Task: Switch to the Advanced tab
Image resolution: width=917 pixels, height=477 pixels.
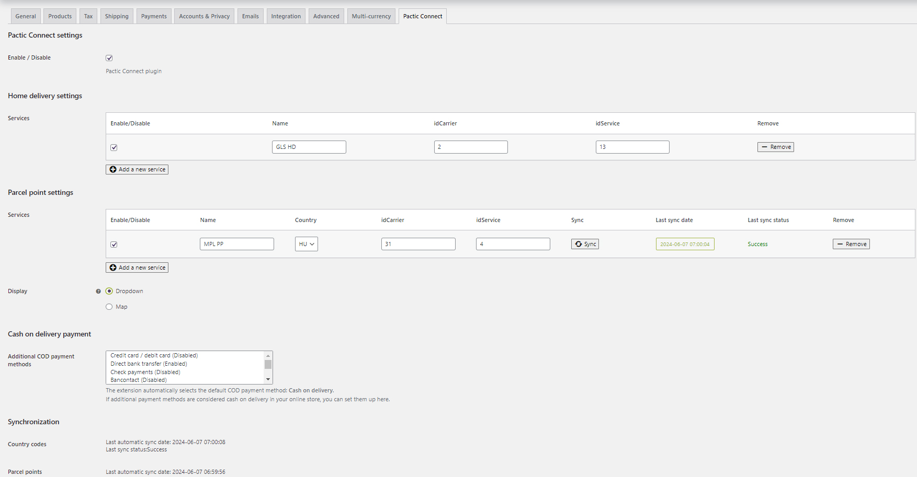Action: (x=326, y=16)
